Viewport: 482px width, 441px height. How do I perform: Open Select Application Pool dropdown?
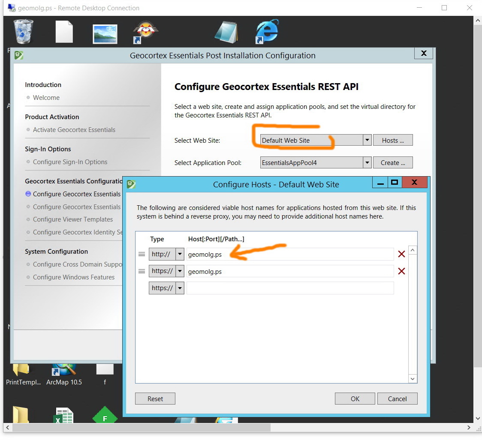pyautogui.click(x=367, y=162)
